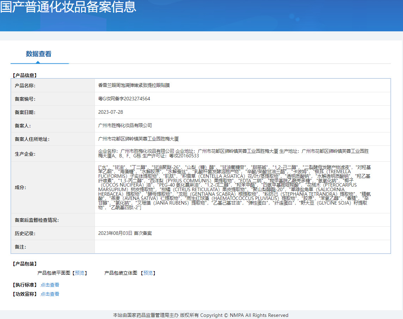The image size is (403, 319).
Task: Select filing date 2023-07-28
Action: [110, 112]
